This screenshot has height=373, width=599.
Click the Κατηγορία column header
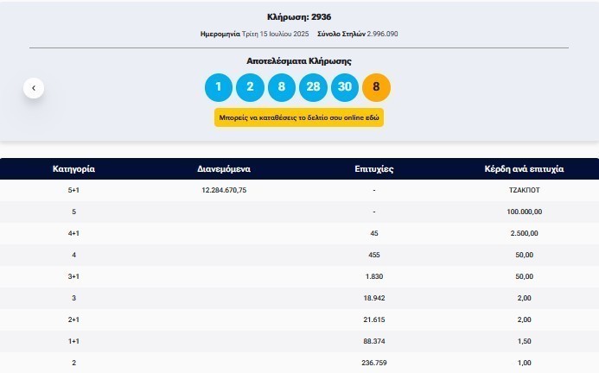pos(73,169)
